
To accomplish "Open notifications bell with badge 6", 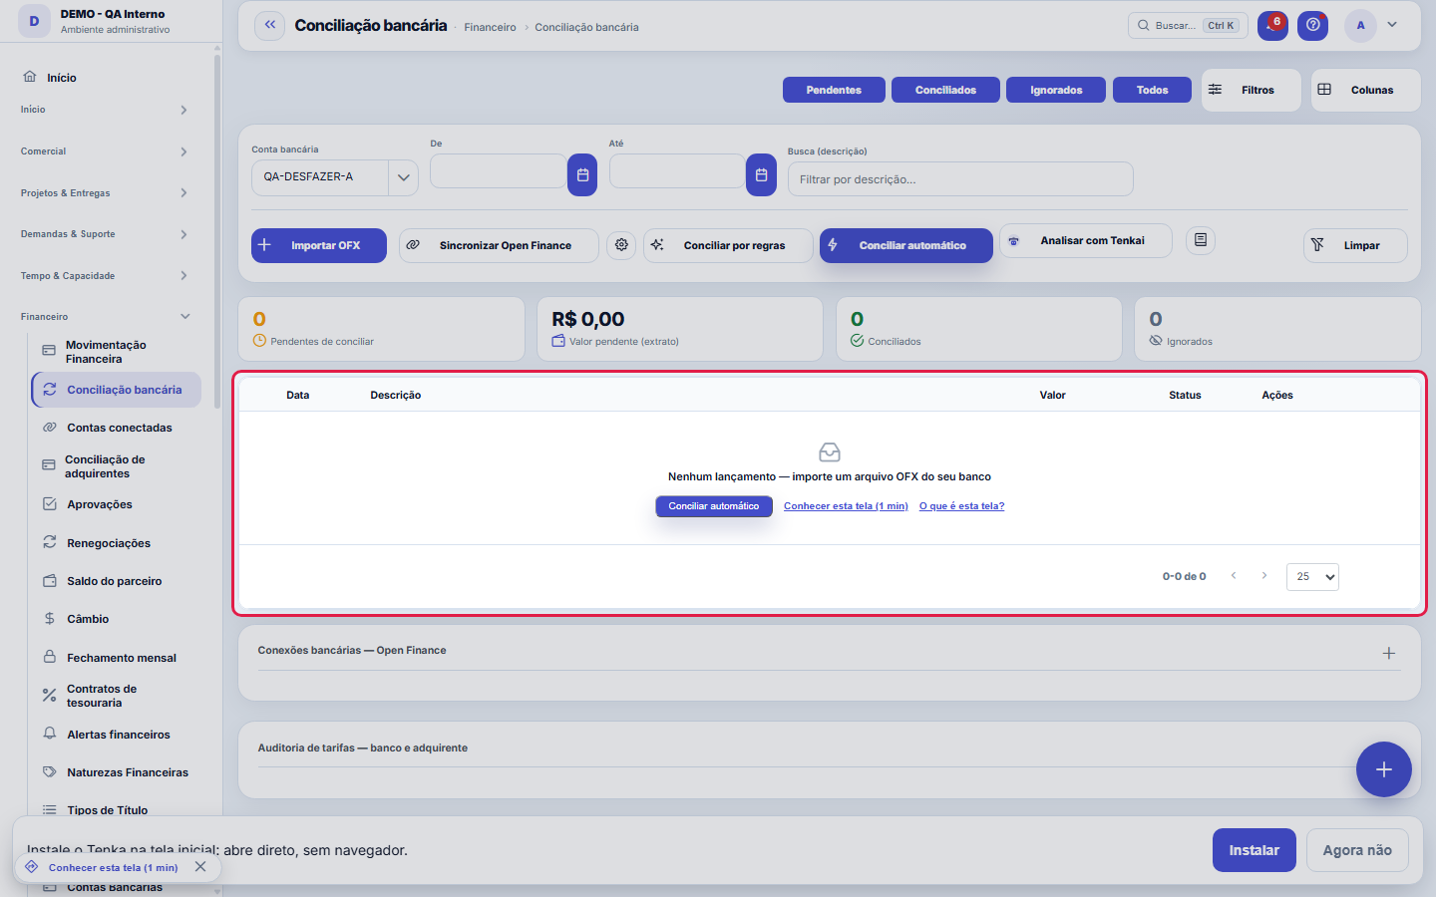I will click(1271, 25).
